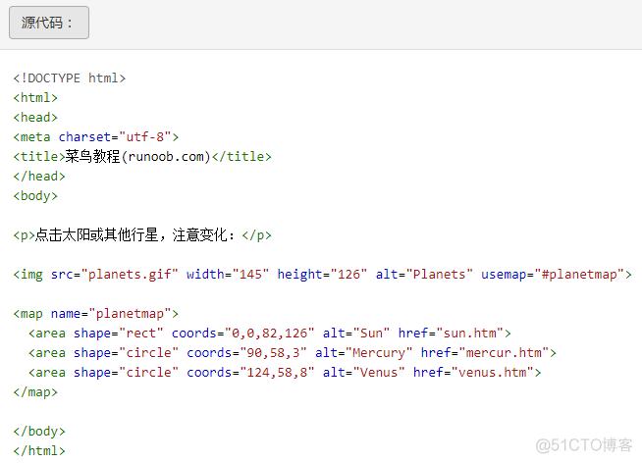Image resolution: width=642 pixels, height=463 pixels.
Task: Click the closing </head> tag
Action: (x=39, y=177)
